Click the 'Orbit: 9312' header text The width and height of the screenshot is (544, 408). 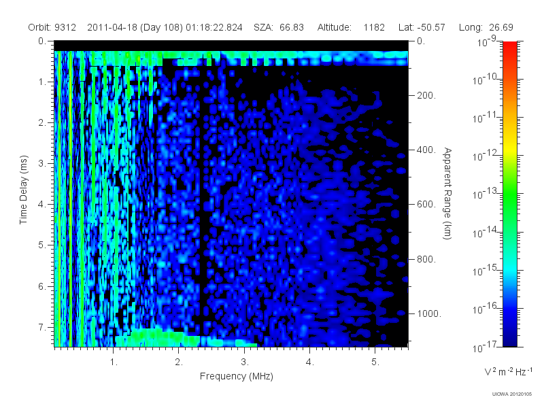pyautogui.click(x=52, y=27)
